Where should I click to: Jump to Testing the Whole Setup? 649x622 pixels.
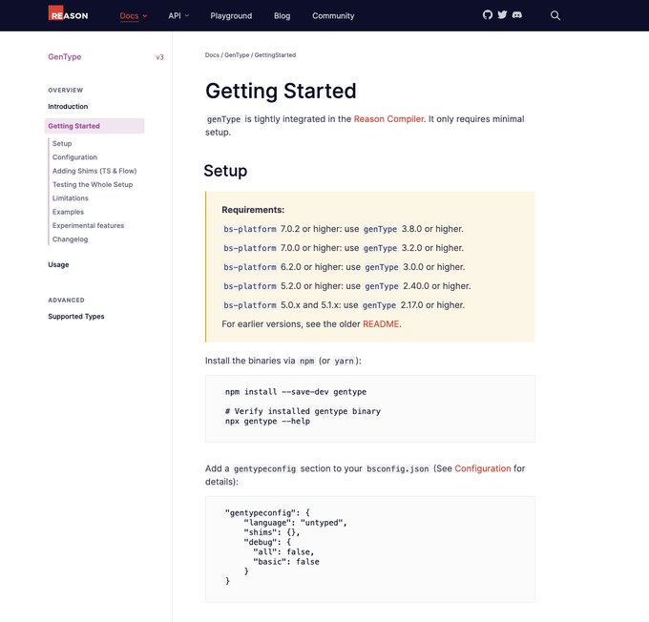[93, 184]
